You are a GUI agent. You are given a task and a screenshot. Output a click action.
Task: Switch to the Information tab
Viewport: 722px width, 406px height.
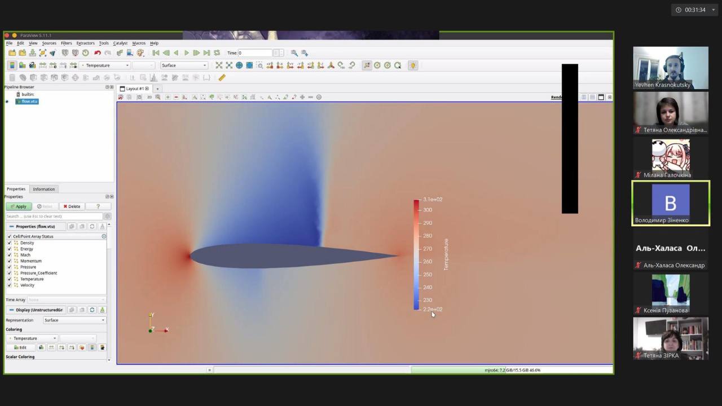[43, 189]
